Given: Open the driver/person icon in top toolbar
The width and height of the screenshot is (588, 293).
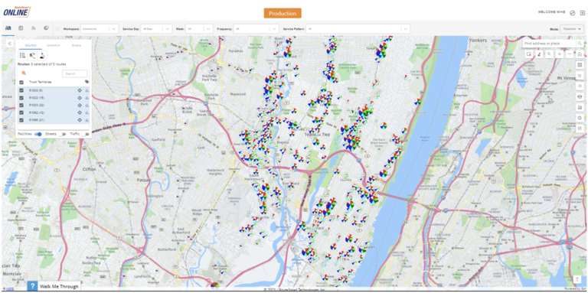Looking at the screenshot, I should pyautogui.click(x=33, y=28).
